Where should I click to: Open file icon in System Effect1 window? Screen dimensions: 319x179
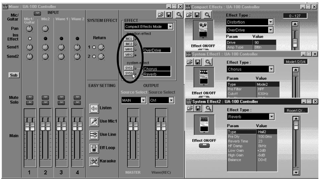click(x=189, y=62)
